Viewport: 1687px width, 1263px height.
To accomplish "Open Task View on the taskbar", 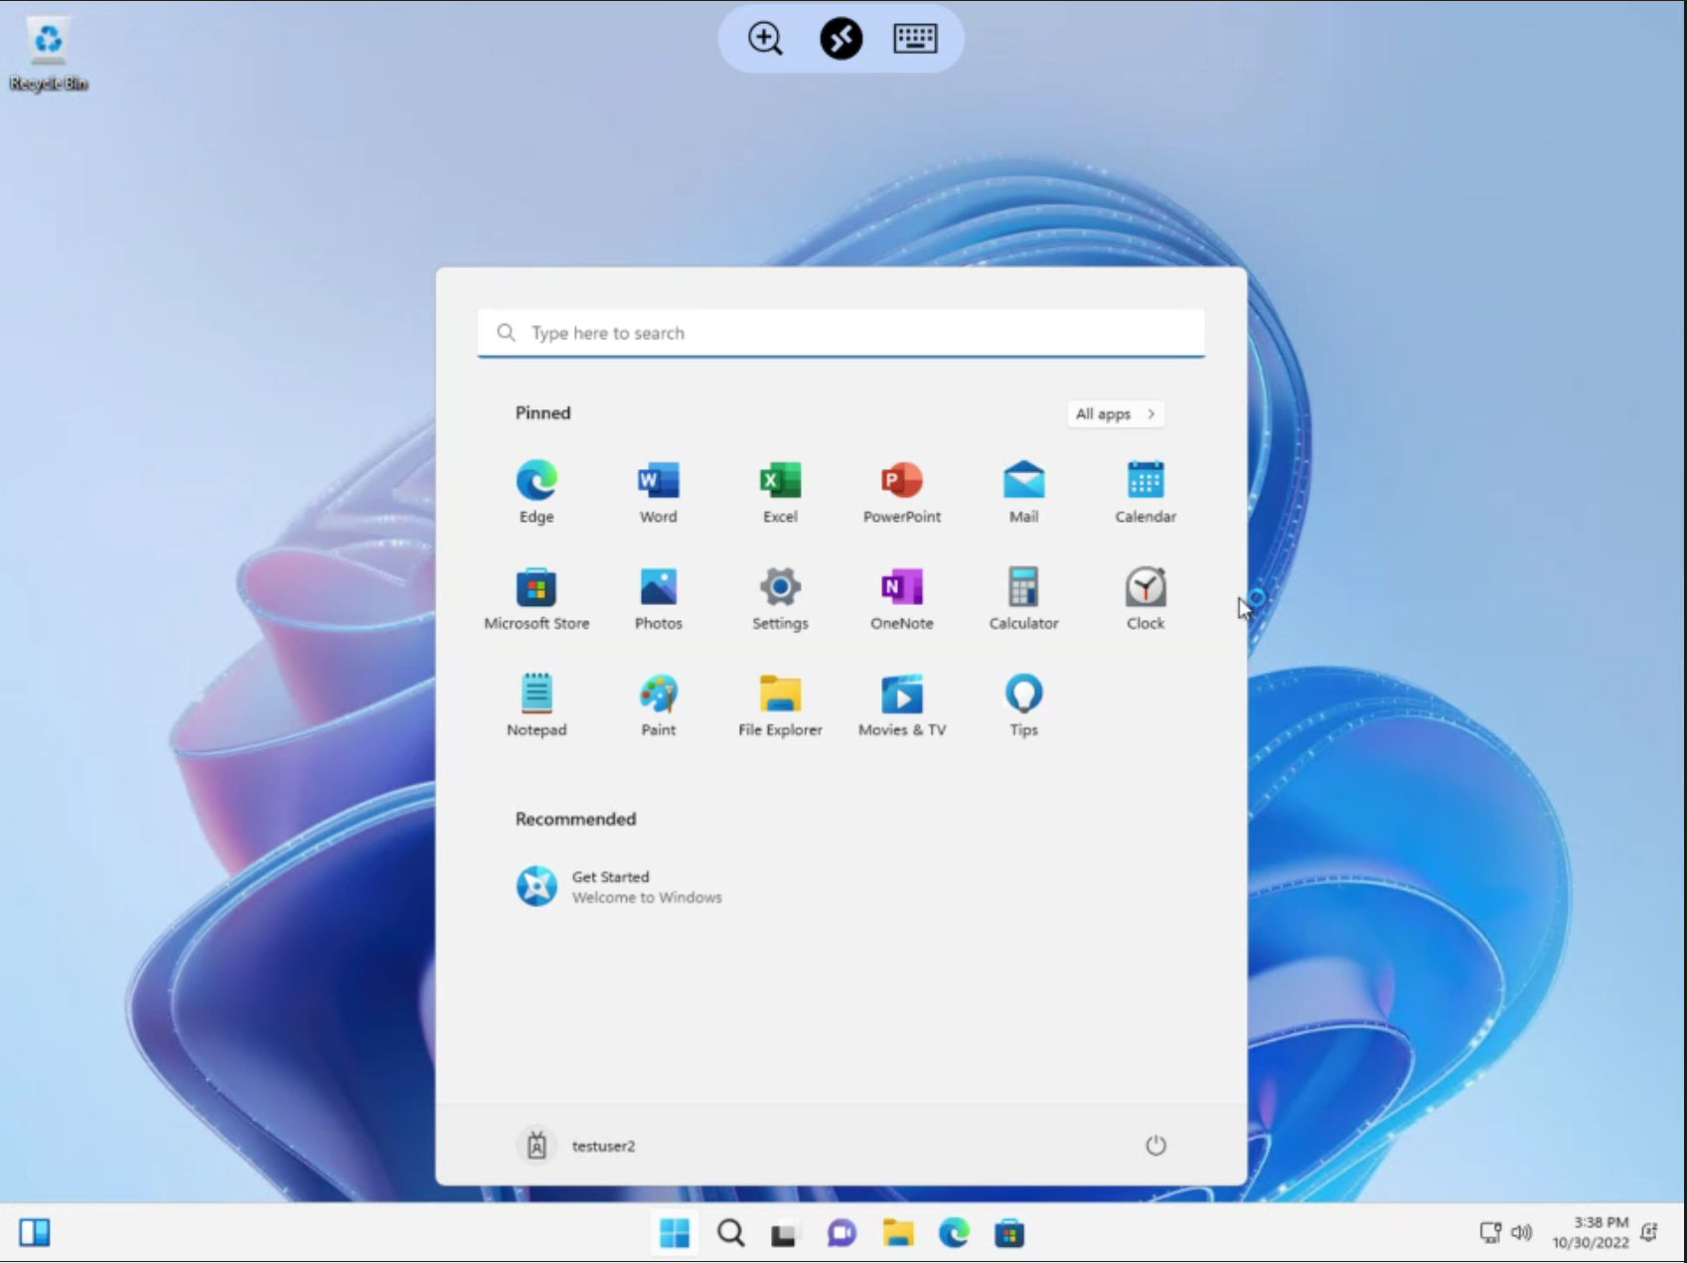I will 785,1233.
